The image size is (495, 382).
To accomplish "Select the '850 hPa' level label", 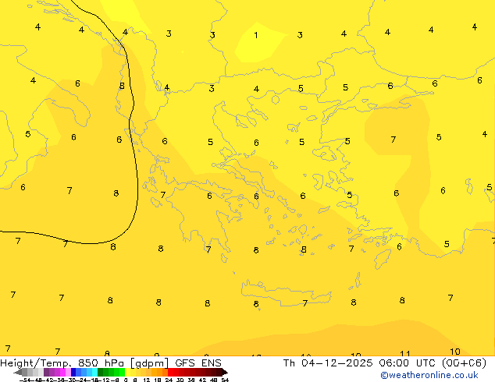I will tap(101, 363).
